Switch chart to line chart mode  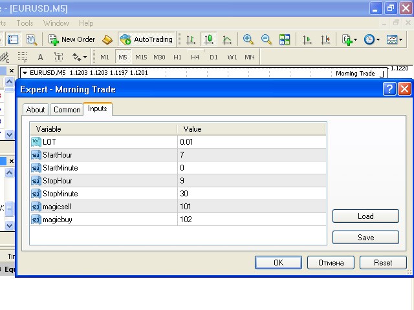coord(227,40)
